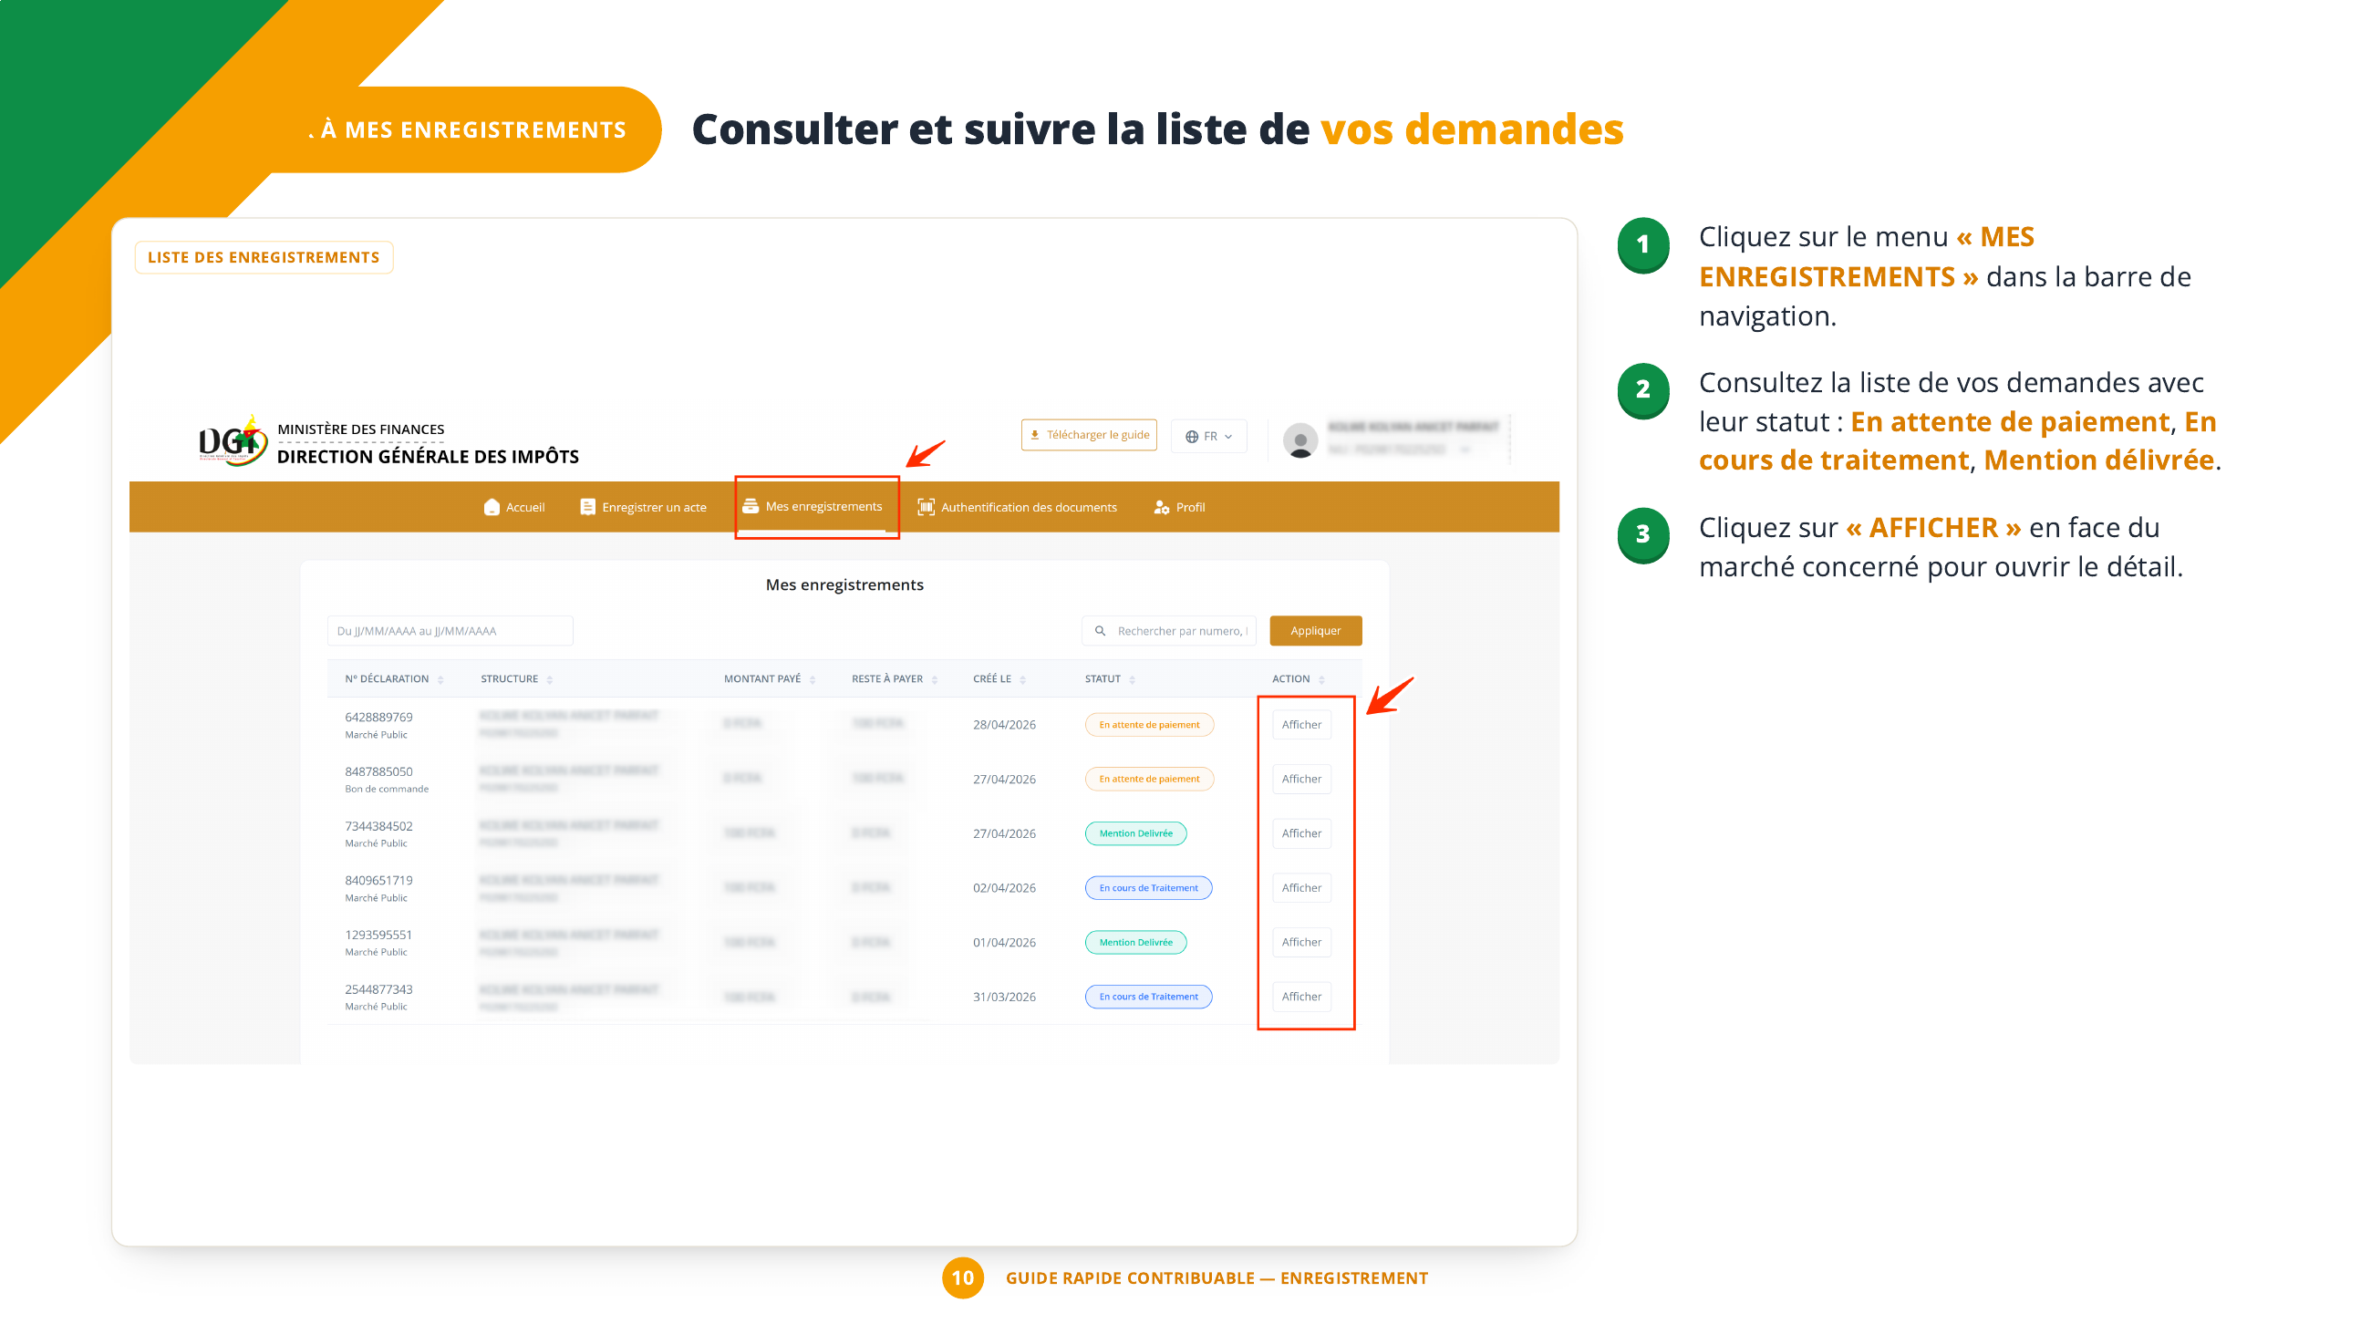The height and width of the screenshot is (1334, 2371).
Task: Click declaration number 8487885050
Action: (378, 771)
